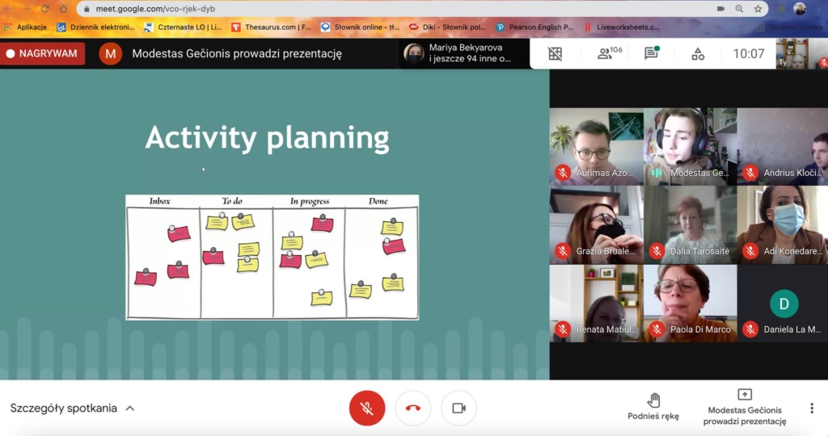Change the tile layout view

point(555,54)
